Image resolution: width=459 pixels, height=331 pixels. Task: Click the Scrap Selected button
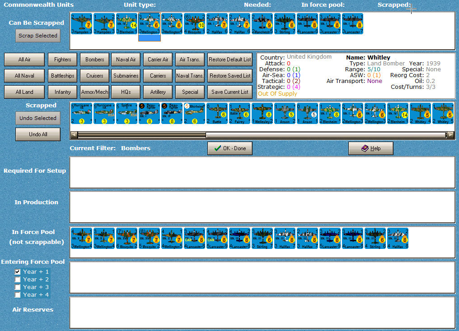(38, 36)
